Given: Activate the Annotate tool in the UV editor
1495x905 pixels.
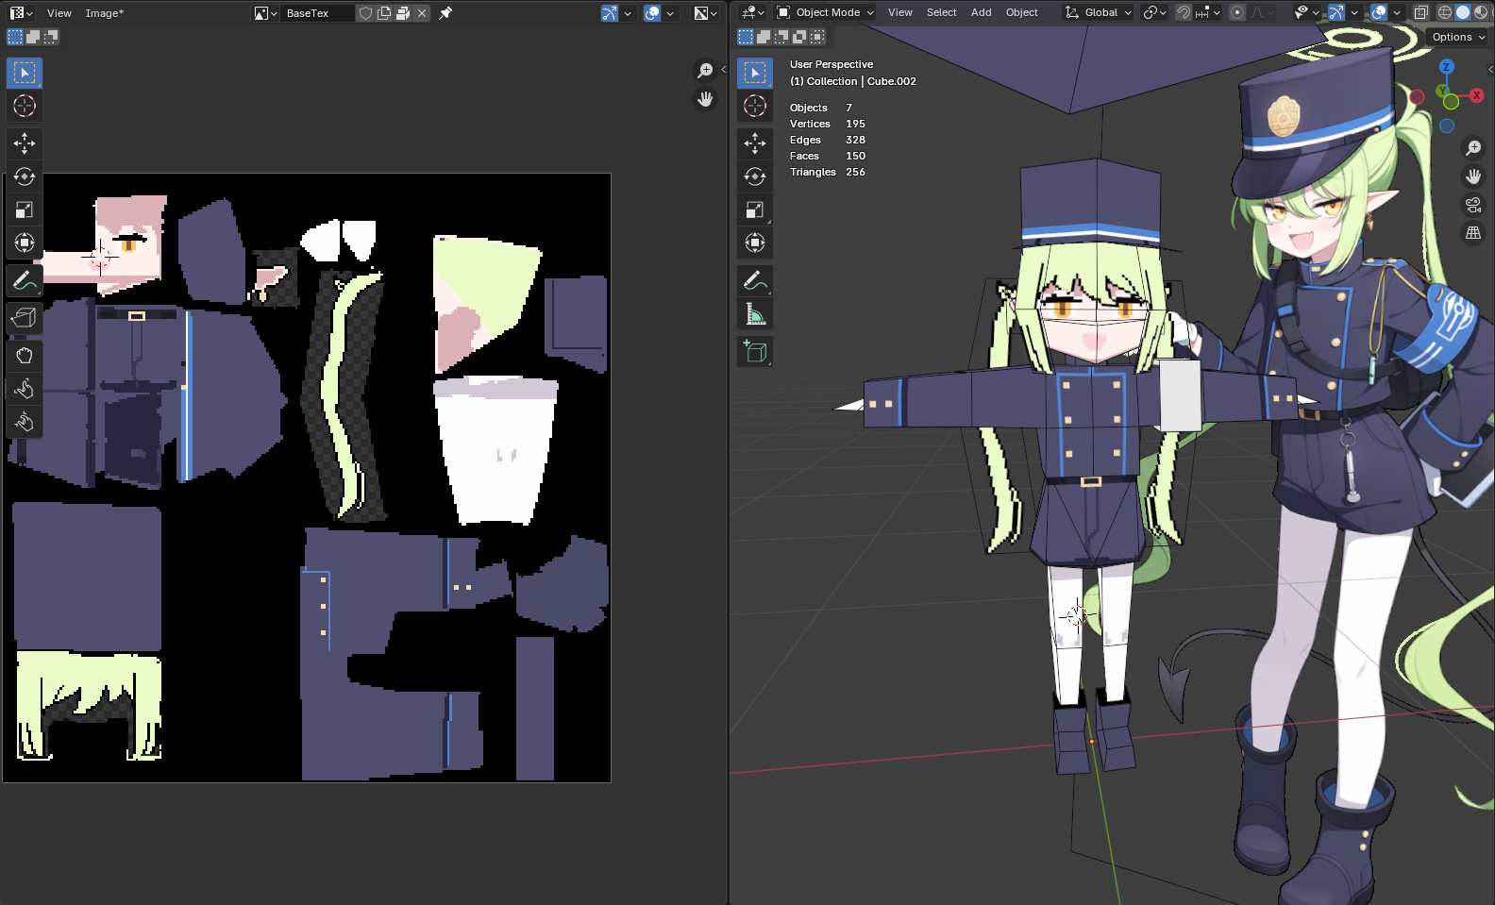Looking at the screenshot, I should pyautogui.click(x=25, y=280).
